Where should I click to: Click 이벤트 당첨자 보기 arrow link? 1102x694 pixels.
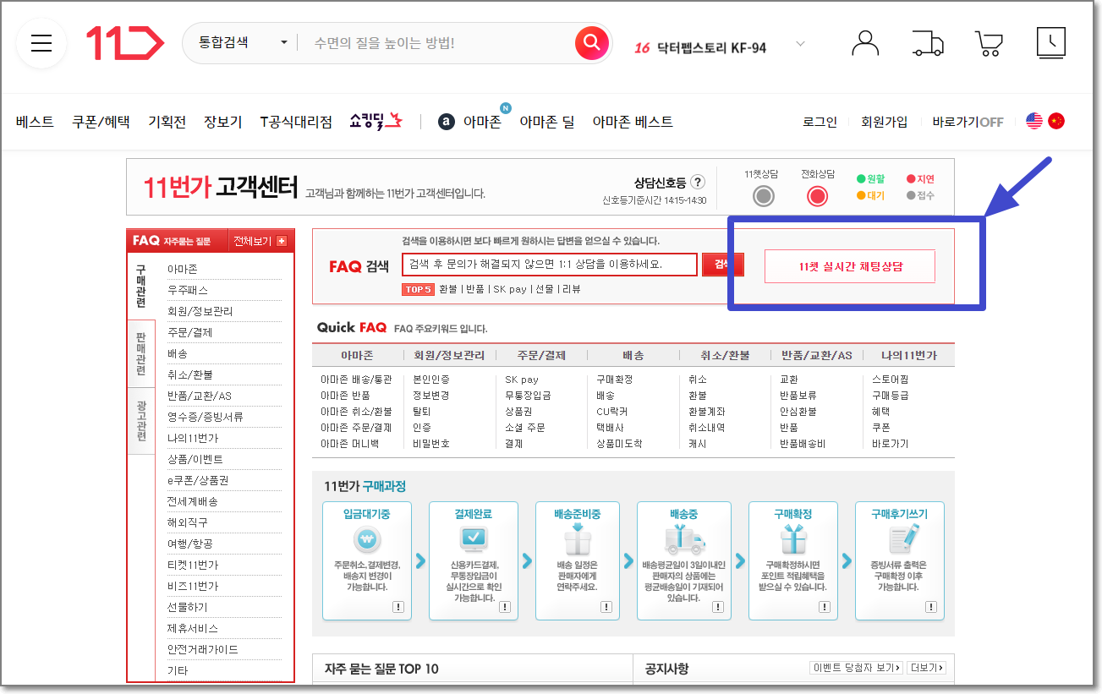pyautogui.click(x=855, y=668)
